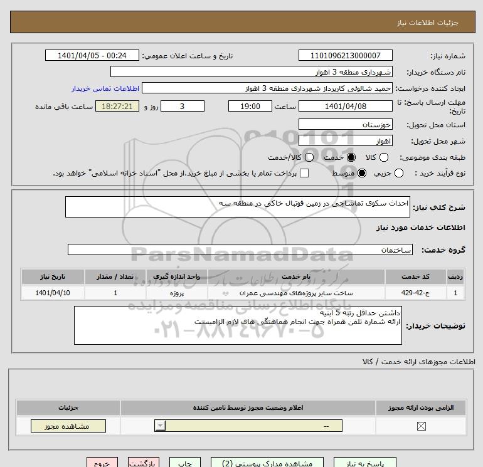Screen dimensions: 483x467
Task: Click اطلاعات مجوزهای ارائه خدمت / کالا heading
Action: [x=418, y=362]
